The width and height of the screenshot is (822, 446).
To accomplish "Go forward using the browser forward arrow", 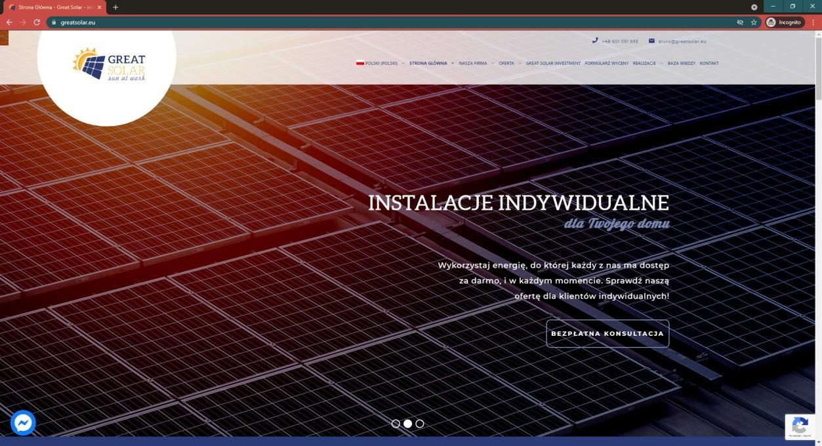I will [x=23, y=22].
